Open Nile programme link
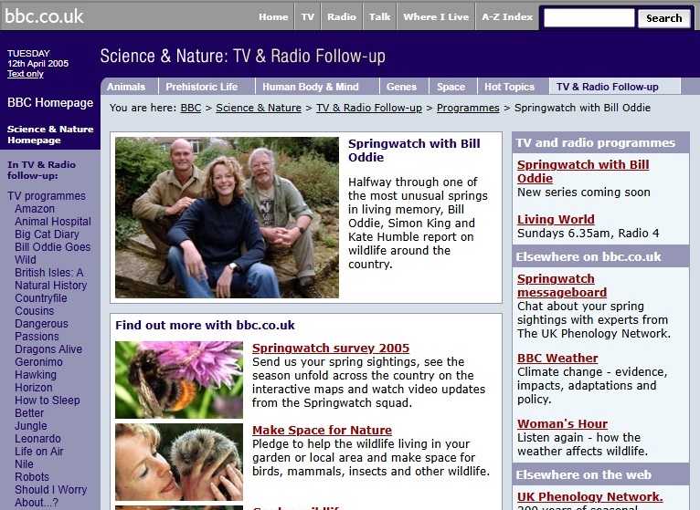Image resolution: width=700 pixels, height=510 pixels. tap(24, 464)
